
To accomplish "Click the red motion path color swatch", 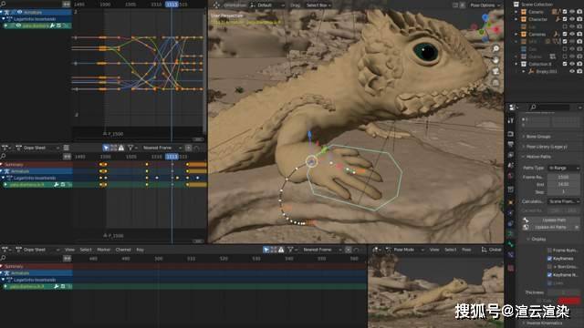I will pos(569,300).
